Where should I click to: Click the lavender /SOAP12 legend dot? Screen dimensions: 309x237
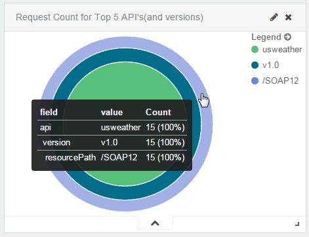(x=255, y=81)
